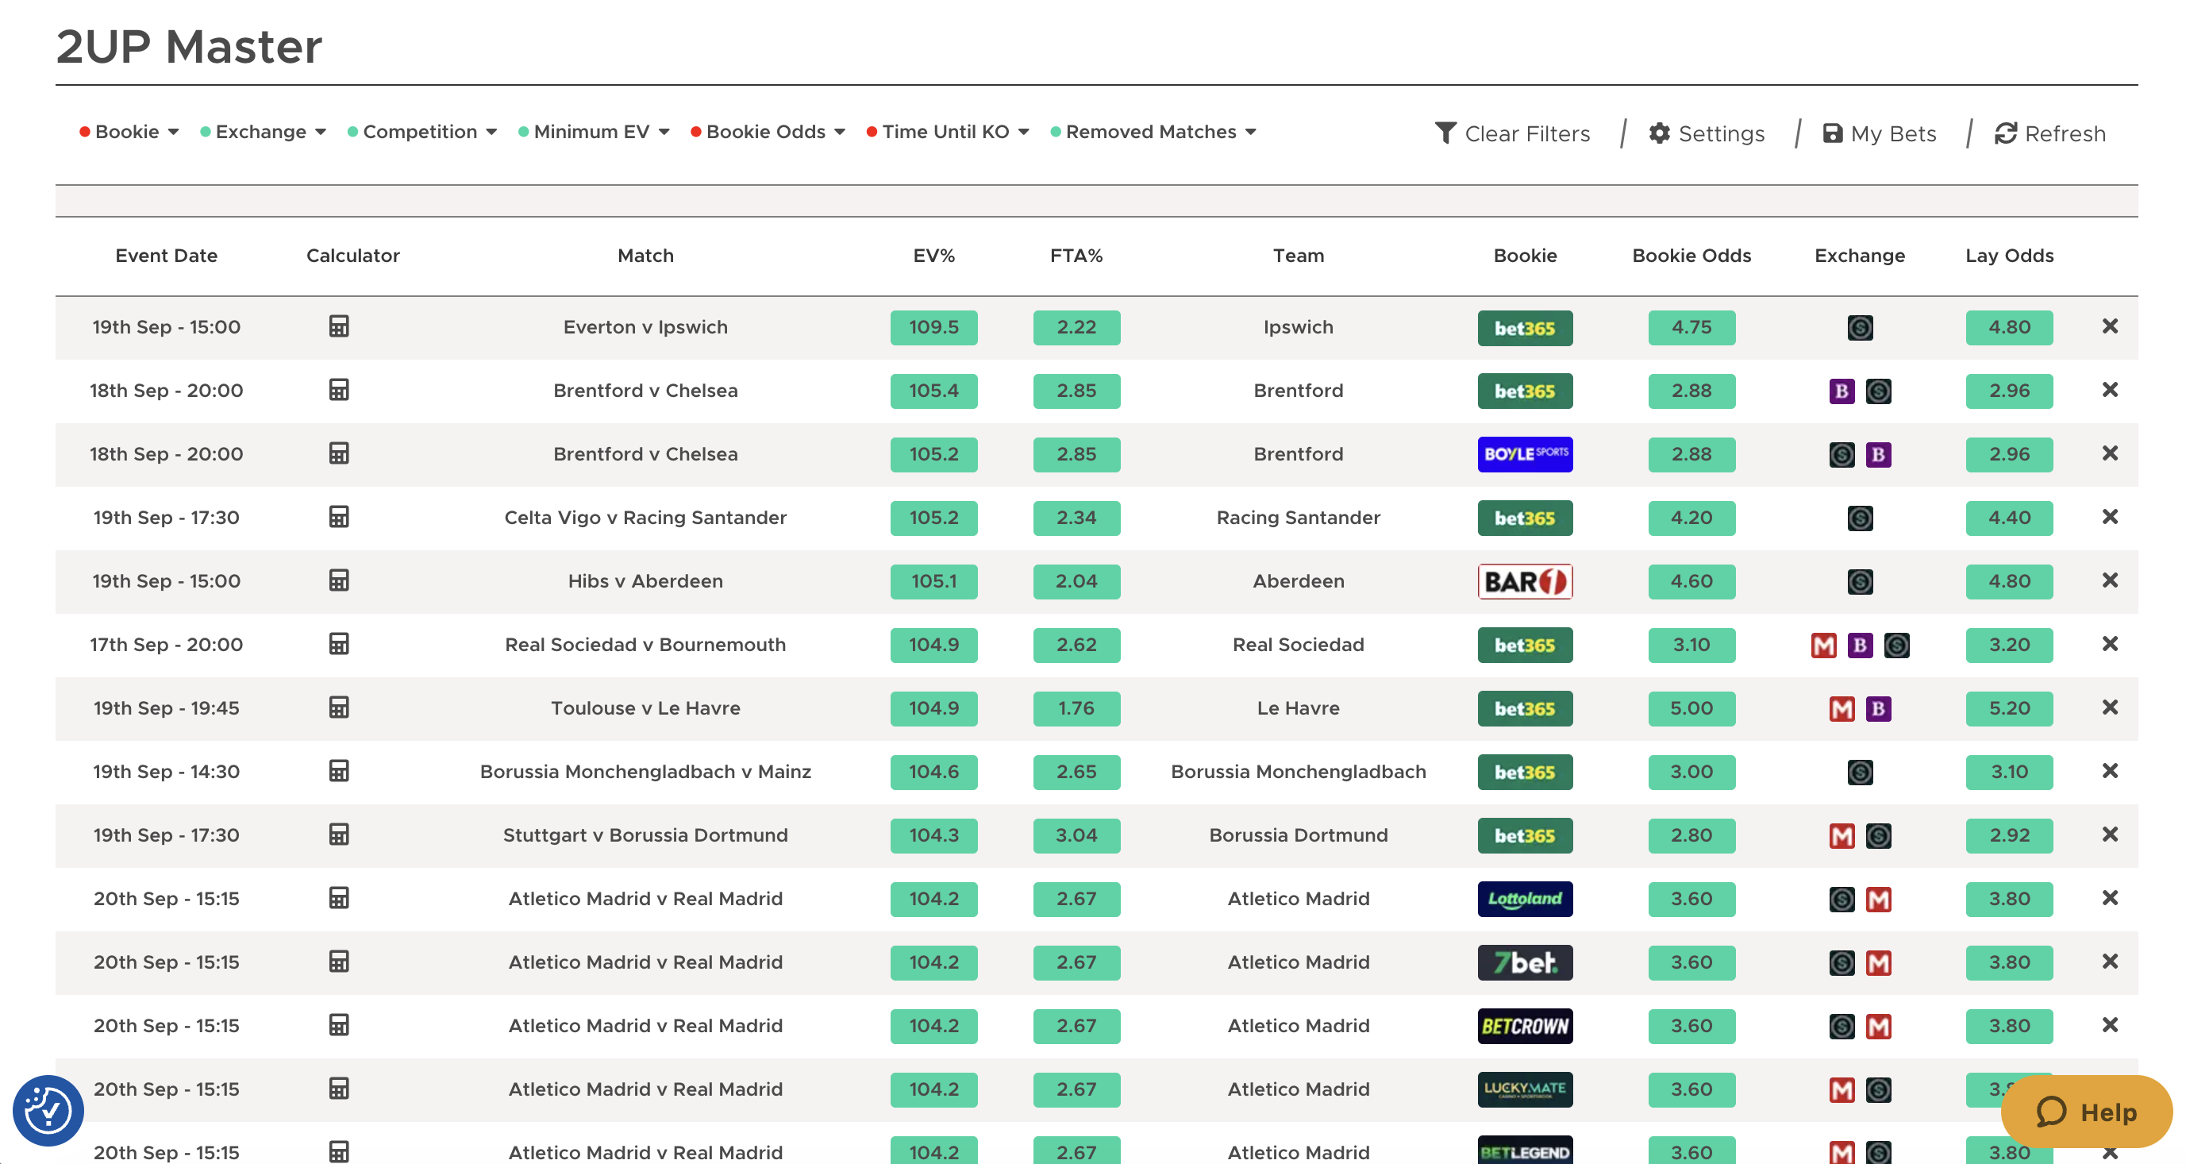Expand the Time Until KO dropdown
This screenshot has width=2186, height=1164.
948,132
